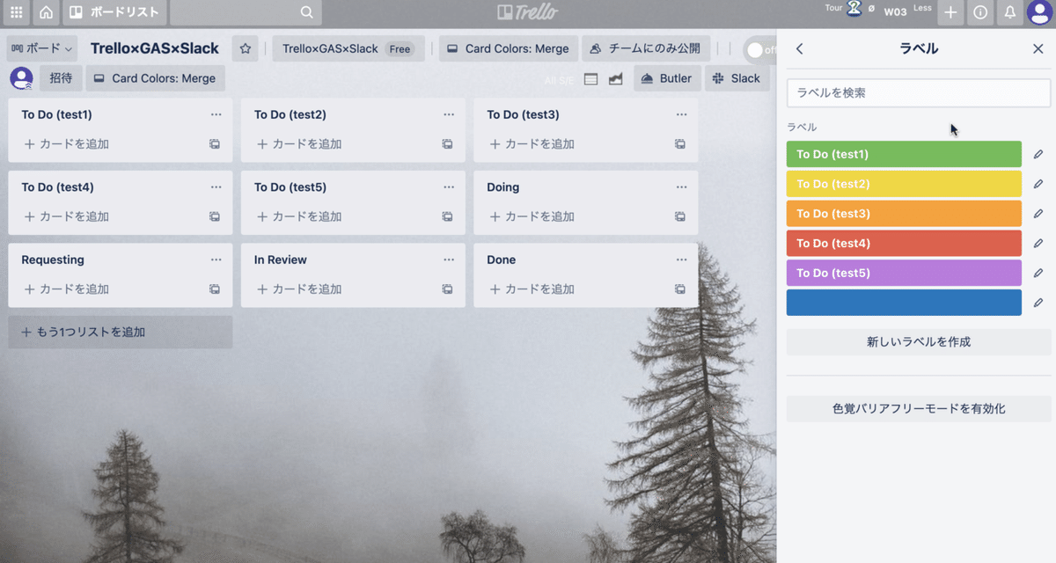Edit the To Do (test1) label pencil
The width and height of the screenshot is (1056, 563).
point(1038,154)
